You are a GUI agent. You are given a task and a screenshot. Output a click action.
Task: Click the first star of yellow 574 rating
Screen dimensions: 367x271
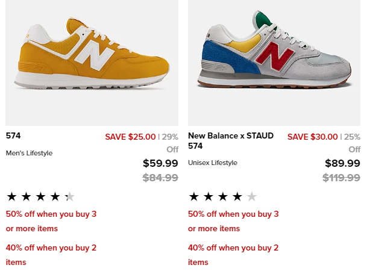click(x=11, y=197)
